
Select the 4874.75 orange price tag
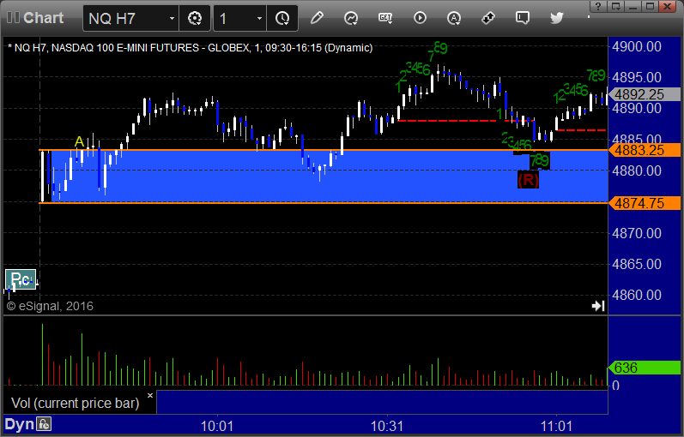tap(645, 203)
